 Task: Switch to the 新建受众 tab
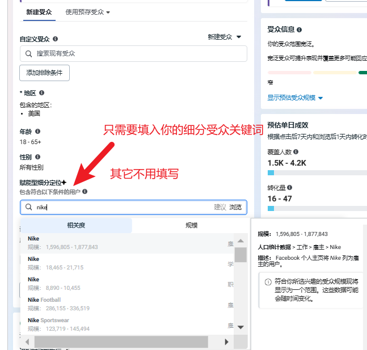pyautogui.click(x=39, y=12)
